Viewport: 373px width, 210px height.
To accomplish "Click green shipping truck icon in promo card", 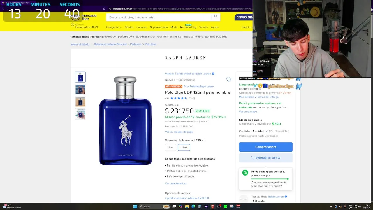I will coord(245,173).
